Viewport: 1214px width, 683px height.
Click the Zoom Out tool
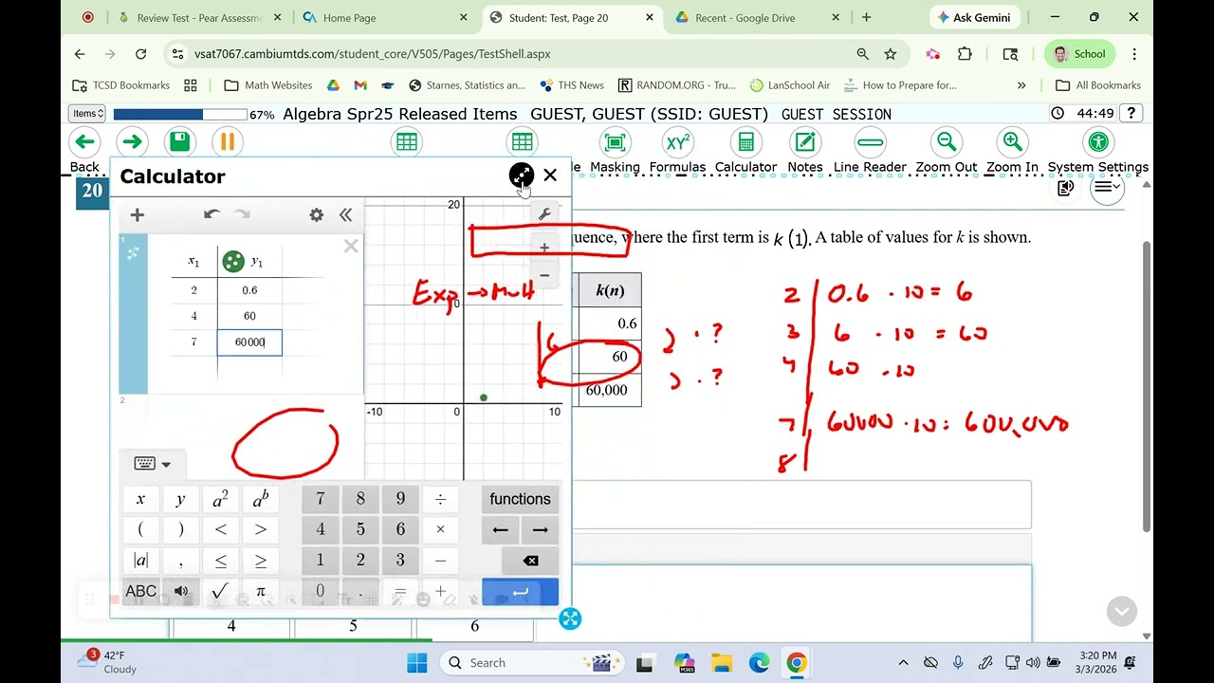[946, 150]
